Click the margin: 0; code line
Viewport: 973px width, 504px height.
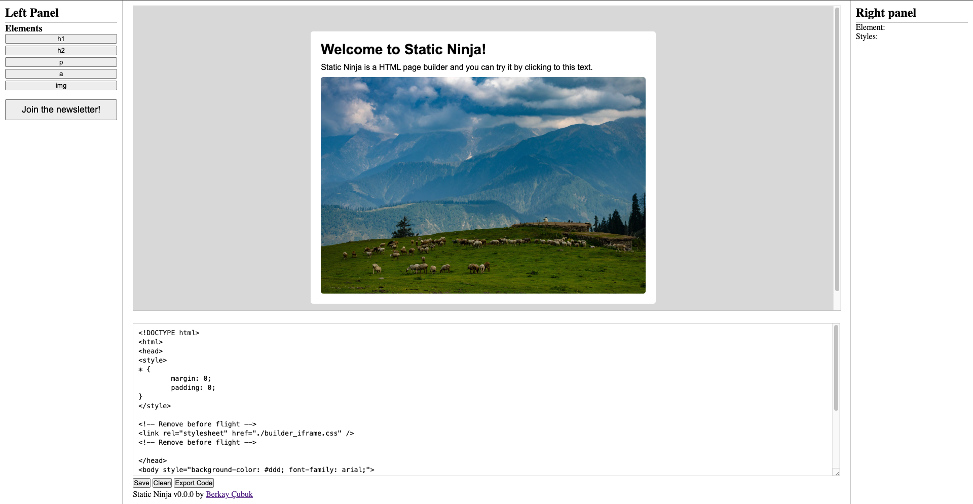(x=191, y=378)
